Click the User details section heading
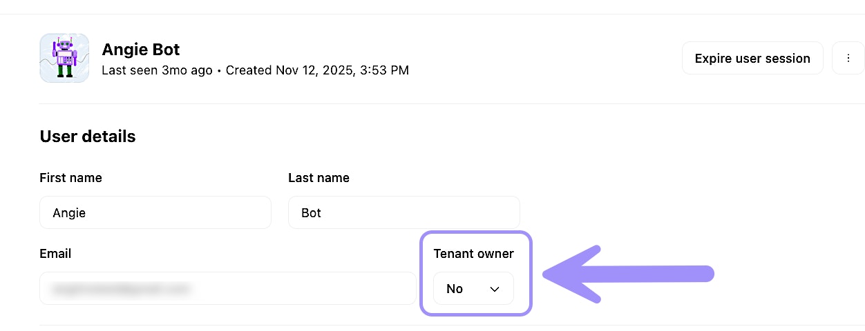This screenshot has height=331, width=865. click(x=88, y=137)
